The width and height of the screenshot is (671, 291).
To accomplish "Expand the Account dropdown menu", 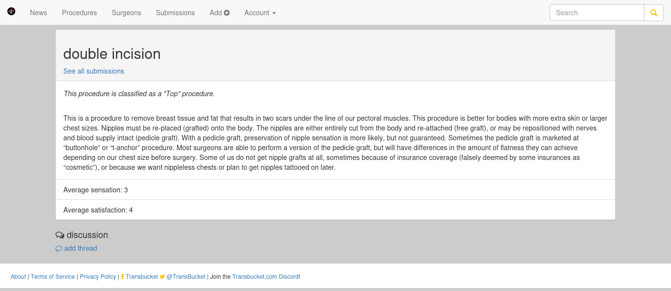I will (x=260, y=13).
